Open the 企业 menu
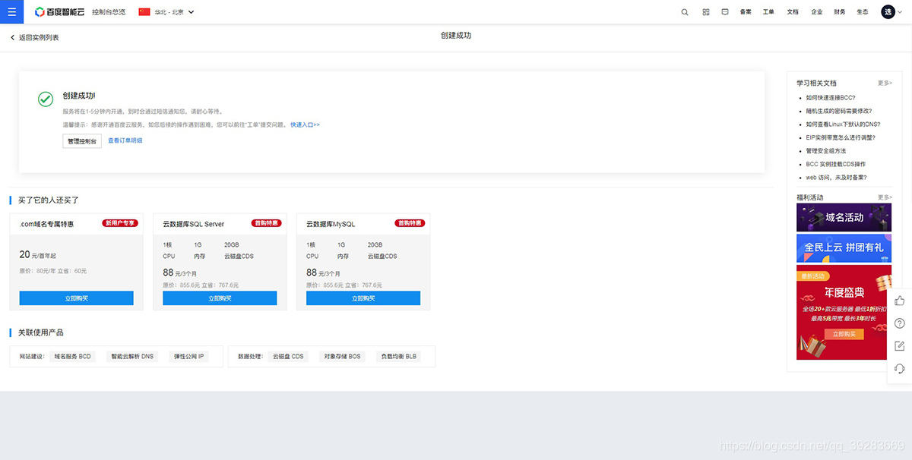Image resolution: width=912 pixels, height=460 pixels. (x=817, y=12)
